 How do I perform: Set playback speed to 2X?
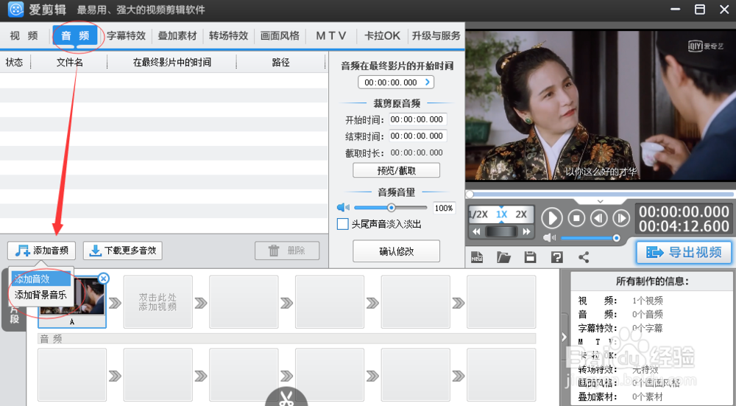521,214
